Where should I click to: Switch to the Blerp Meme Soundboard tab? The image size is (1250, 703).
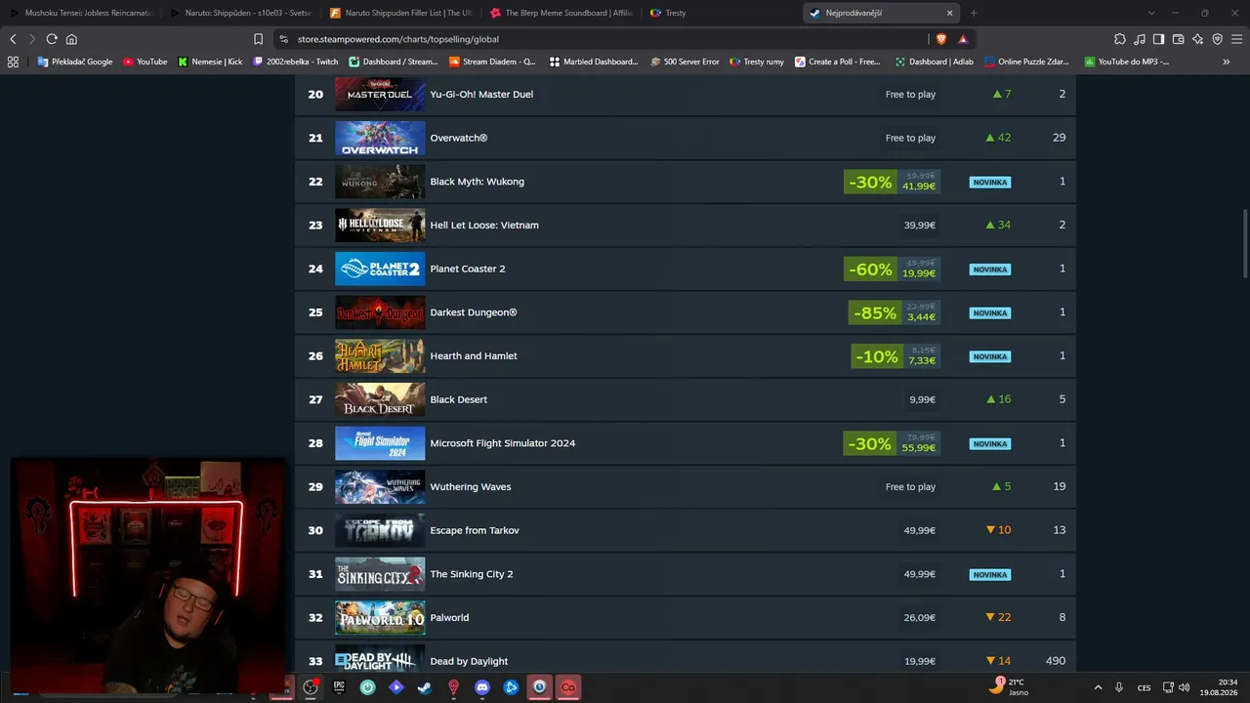point(562,13)
